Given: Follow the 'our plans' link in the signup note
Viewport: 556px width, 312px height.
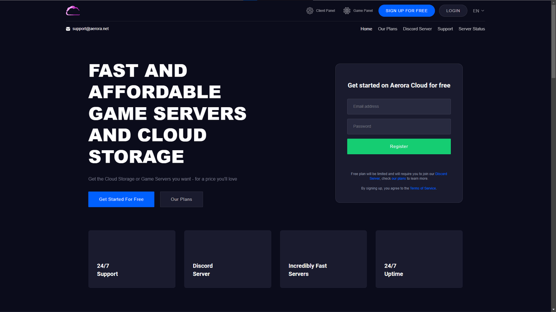Looking at the screenshot, I should point(398,178).
